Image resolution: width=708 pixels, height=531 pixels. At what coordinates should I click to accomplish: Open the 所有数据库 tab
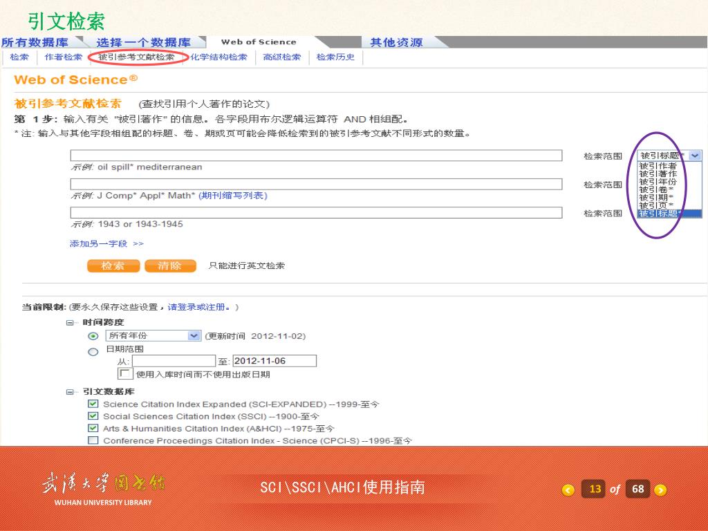tap(35, 42)
